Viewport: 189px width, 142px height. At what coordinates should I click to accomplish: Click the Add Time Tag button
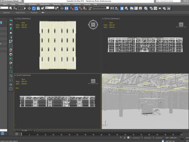(x=170, y=141)
